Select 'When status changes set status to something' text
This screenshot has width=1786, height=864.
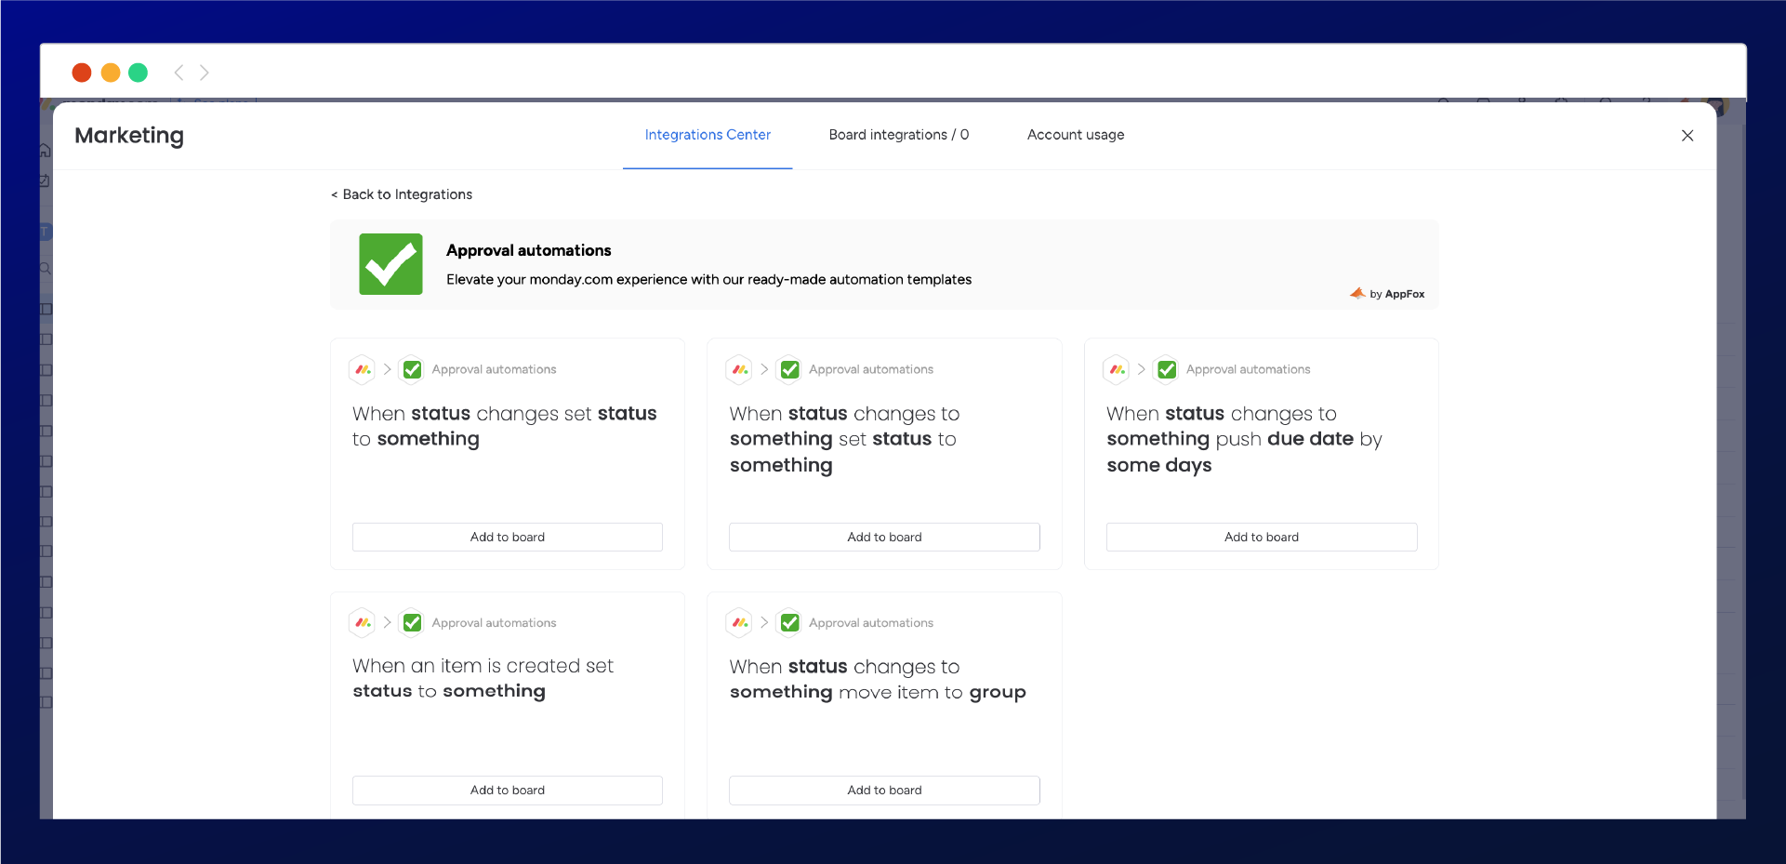point(505,426)
